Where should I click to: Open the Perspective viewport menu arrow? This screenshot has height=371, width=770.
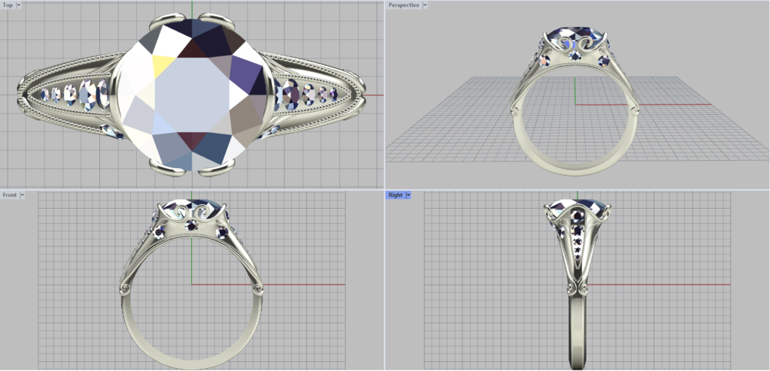(x=425, y=5)
